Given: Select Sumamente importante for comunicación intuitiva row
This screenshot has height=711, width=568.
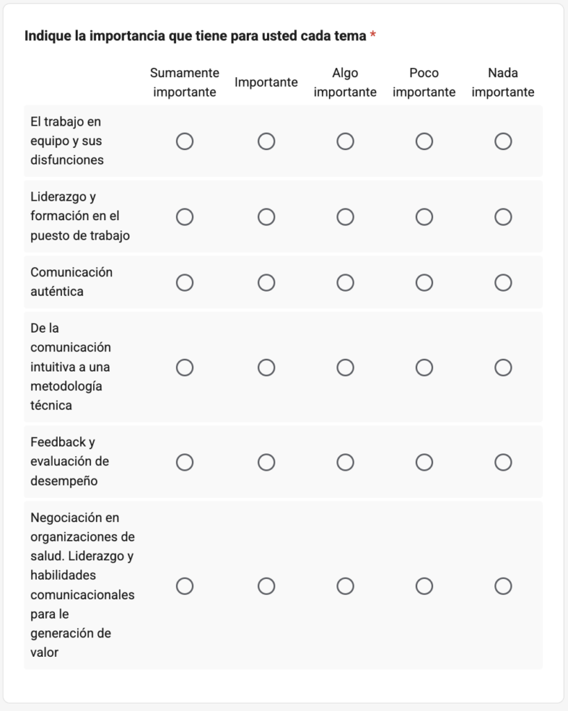Looking at the screenshot, I should (185, 367).
